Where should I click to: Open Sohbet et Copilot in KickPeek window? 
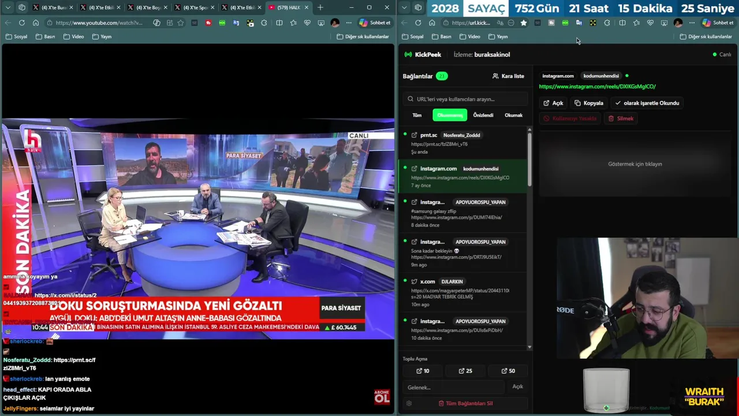pyautogui.click(x=718, y=23)
